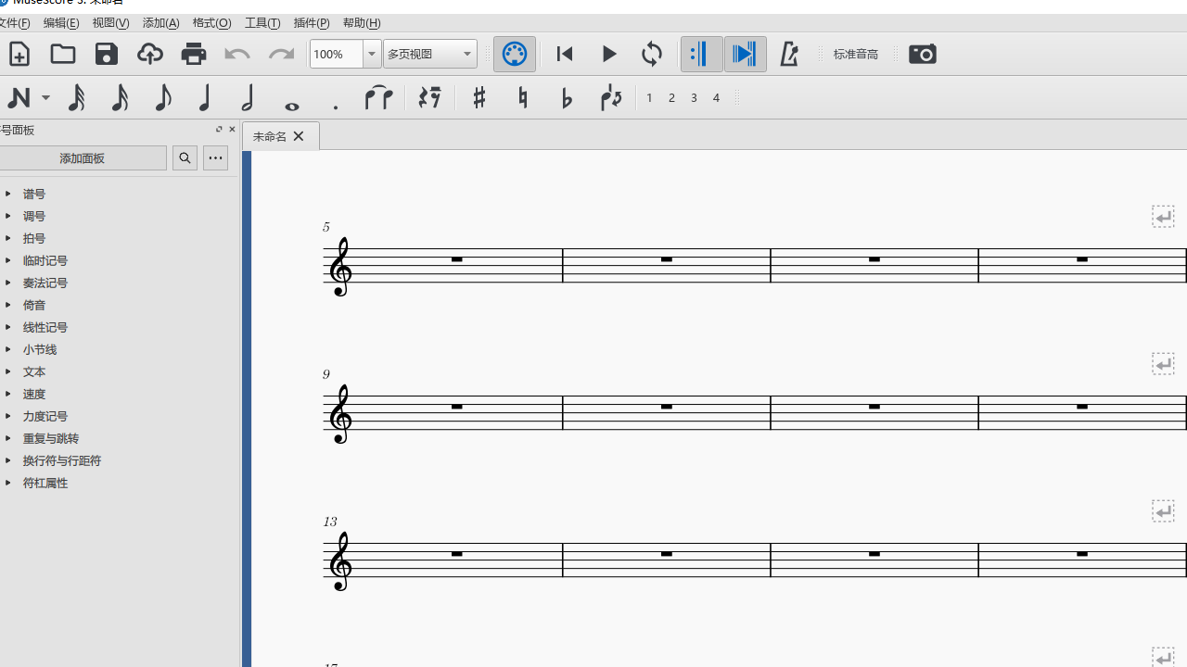Screen dimensions: 1187x667
Task: Open the zoom percentage dropdown
Action: pyautogui.click(x=371, y=54)
